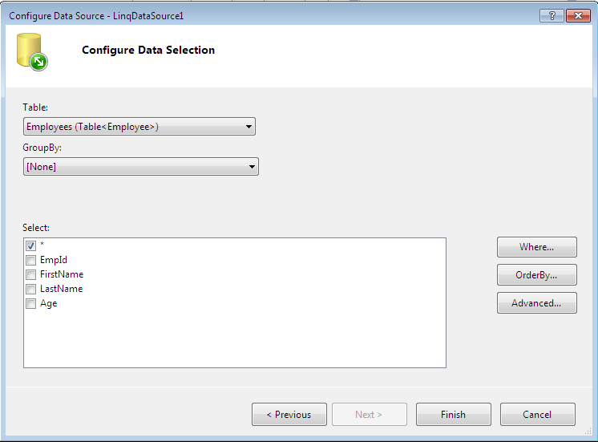Click the Help question mark button
This screenshot has height=442, width=598.
click(x=551, y=15)
